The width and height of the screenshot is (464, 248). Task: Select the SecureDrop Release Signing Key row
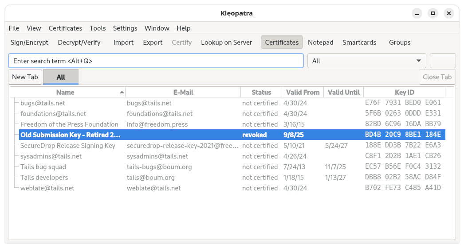68,146
